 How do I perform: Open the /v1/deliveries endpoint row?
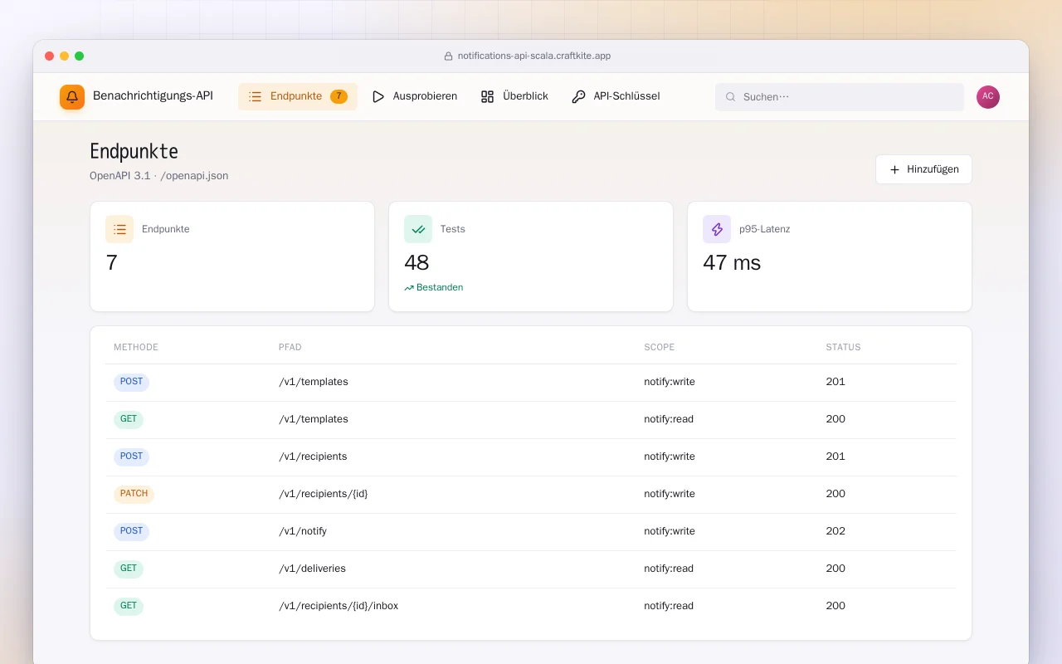point(531,569)
